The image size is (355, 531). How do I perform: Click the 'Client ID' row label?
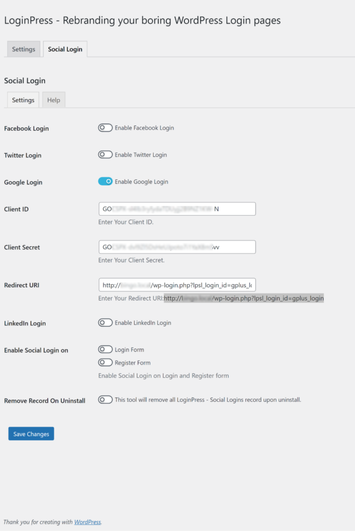(16, 209)
